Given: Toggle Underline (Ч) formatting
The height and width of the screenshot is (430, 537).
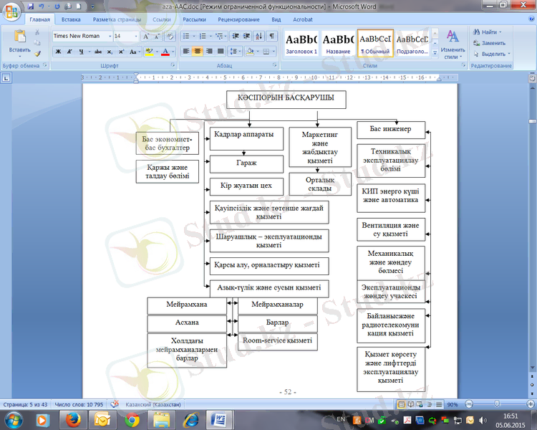Looking at the screenshot, I should [81, 52].
